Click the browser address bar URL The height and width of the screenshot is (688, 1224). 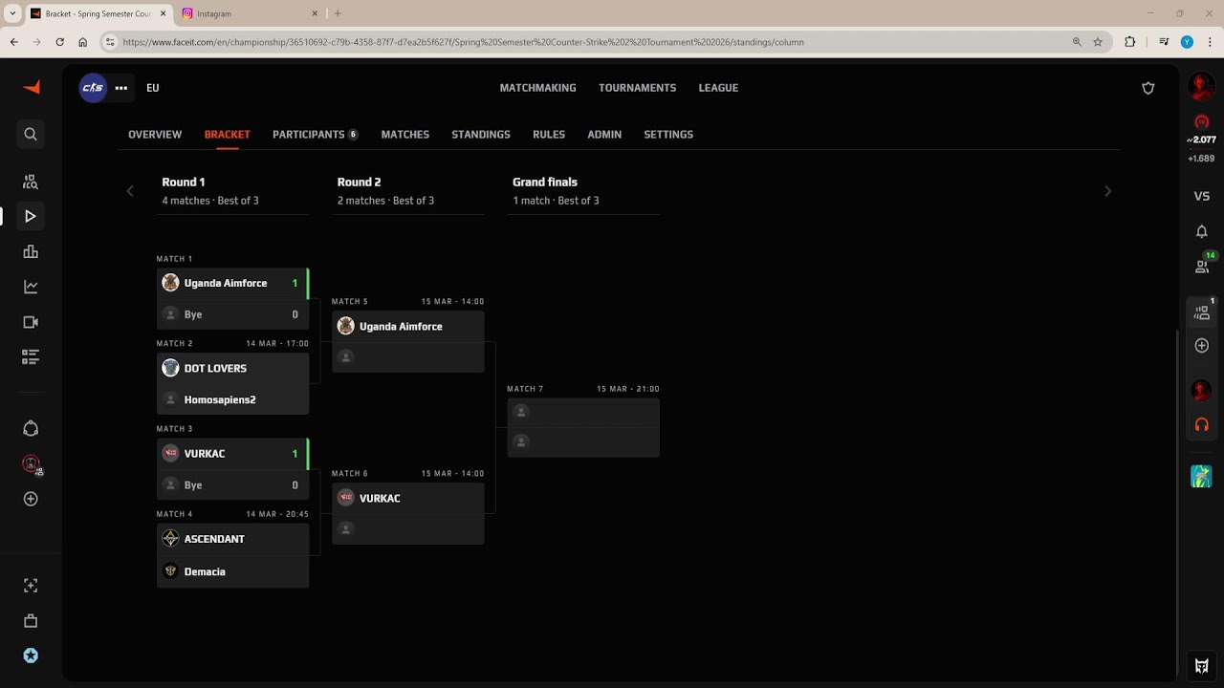click(463, 42)
